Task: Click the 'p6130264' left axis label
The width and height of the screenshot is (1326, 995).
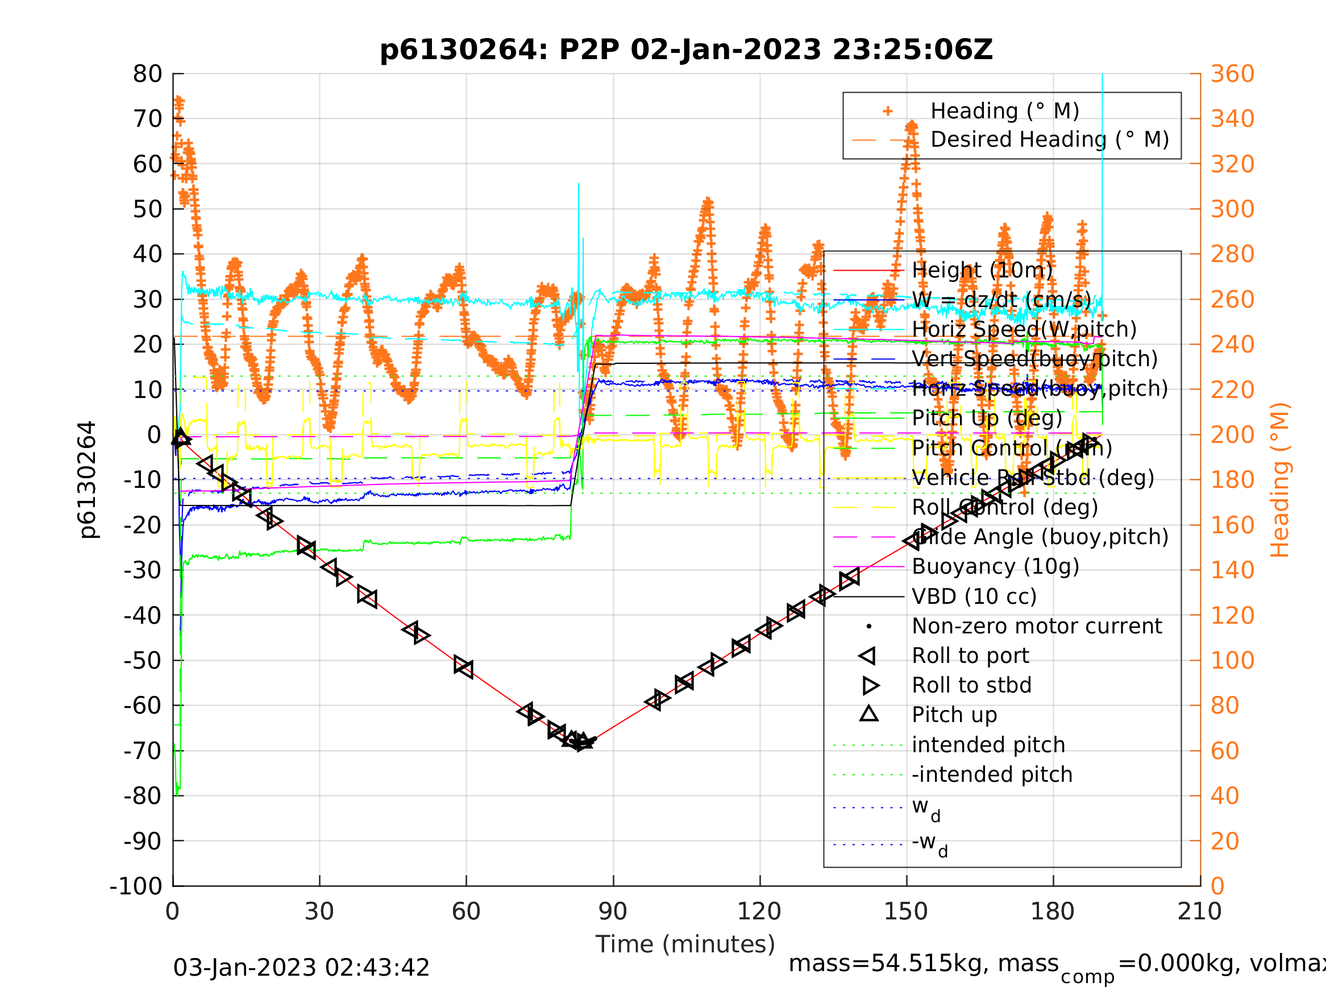Action: pos(88,480)
